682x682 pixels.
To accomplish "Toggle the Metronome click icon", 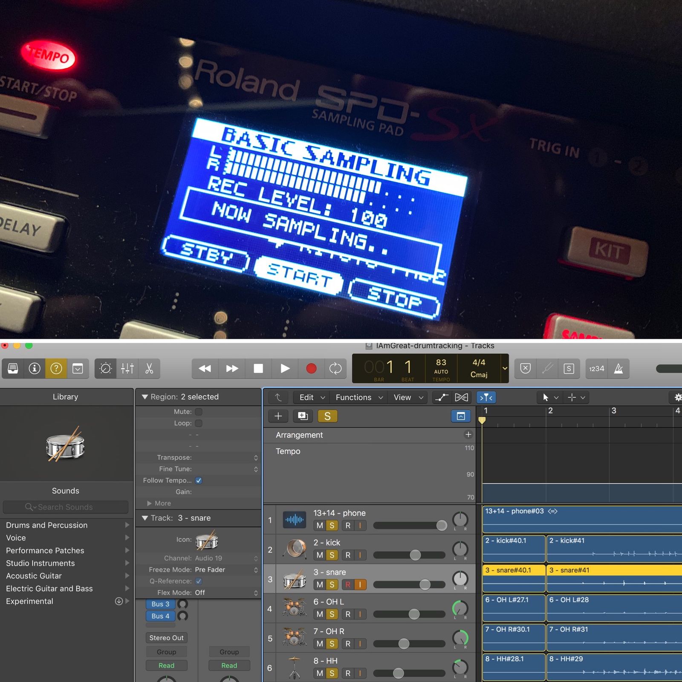I will point(618,368).
